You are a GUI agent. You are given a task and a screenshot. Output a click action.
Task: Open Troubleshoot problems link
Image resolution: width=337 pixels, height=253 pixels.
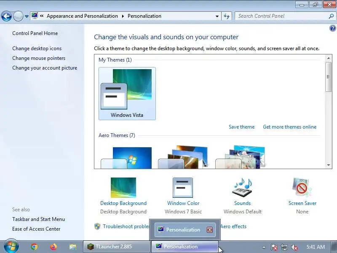tap(126, 226)
